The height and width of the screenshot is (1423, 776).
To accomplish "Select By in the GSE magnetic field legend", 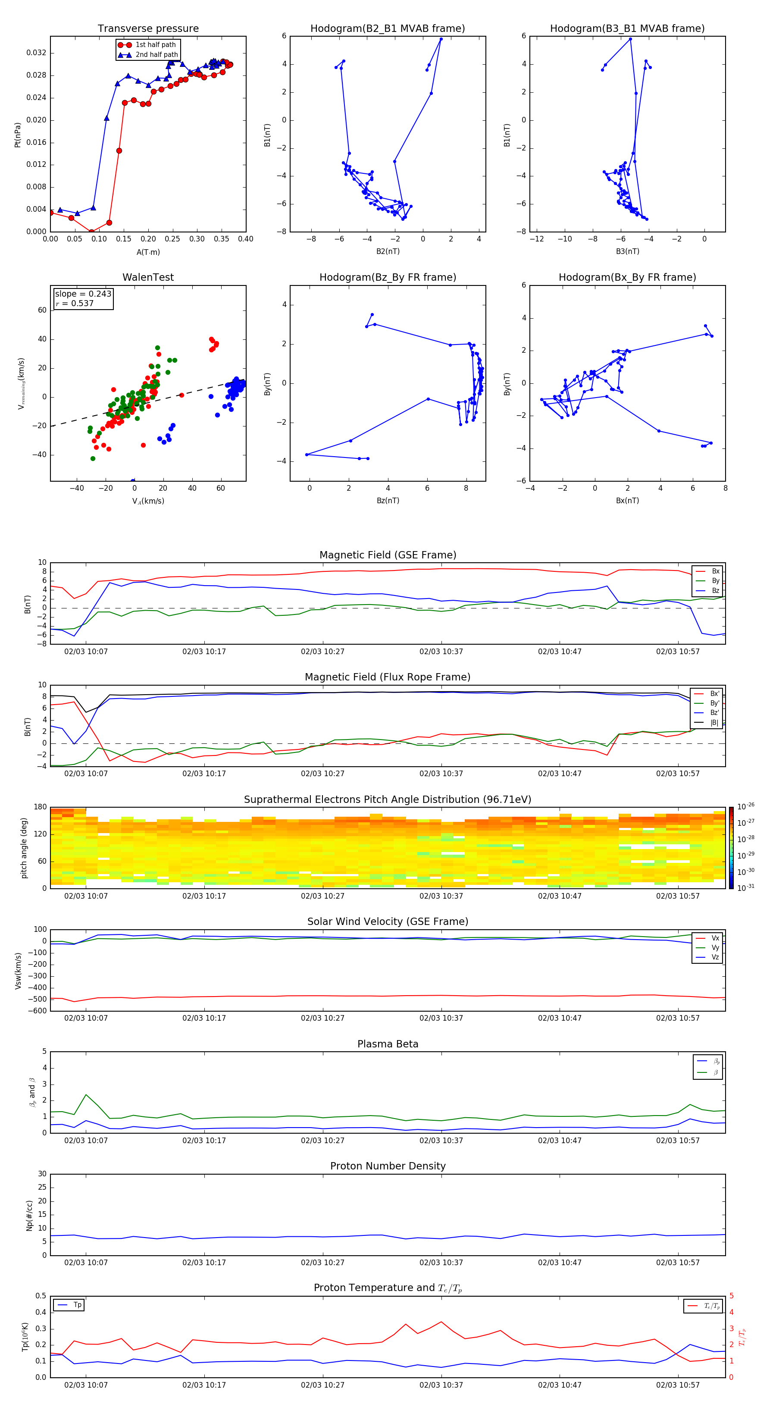I will 708,580.
